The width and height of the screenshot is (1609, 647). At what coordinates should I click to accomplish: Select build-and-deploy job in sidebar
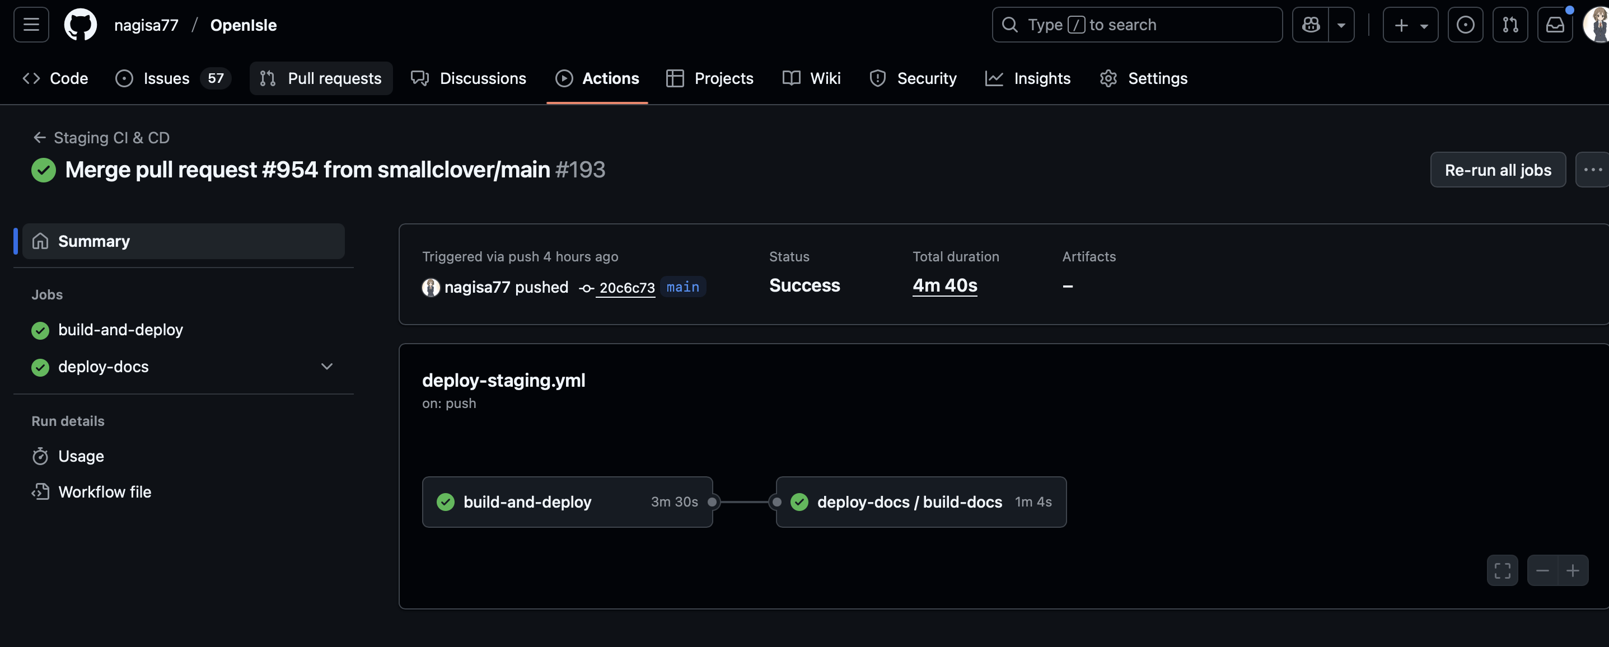[x=120, y=330]
